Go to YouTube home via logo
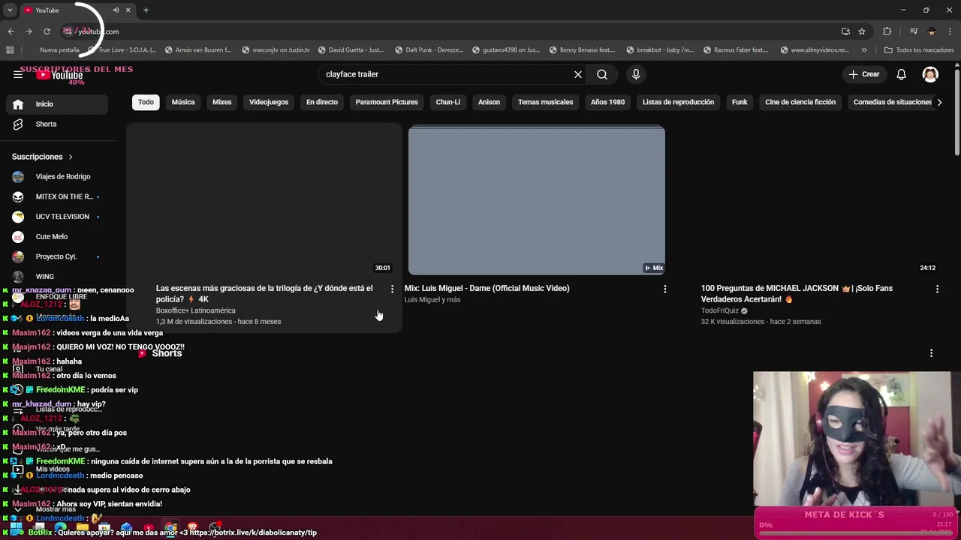961x540 pixels. click(60, 75)
